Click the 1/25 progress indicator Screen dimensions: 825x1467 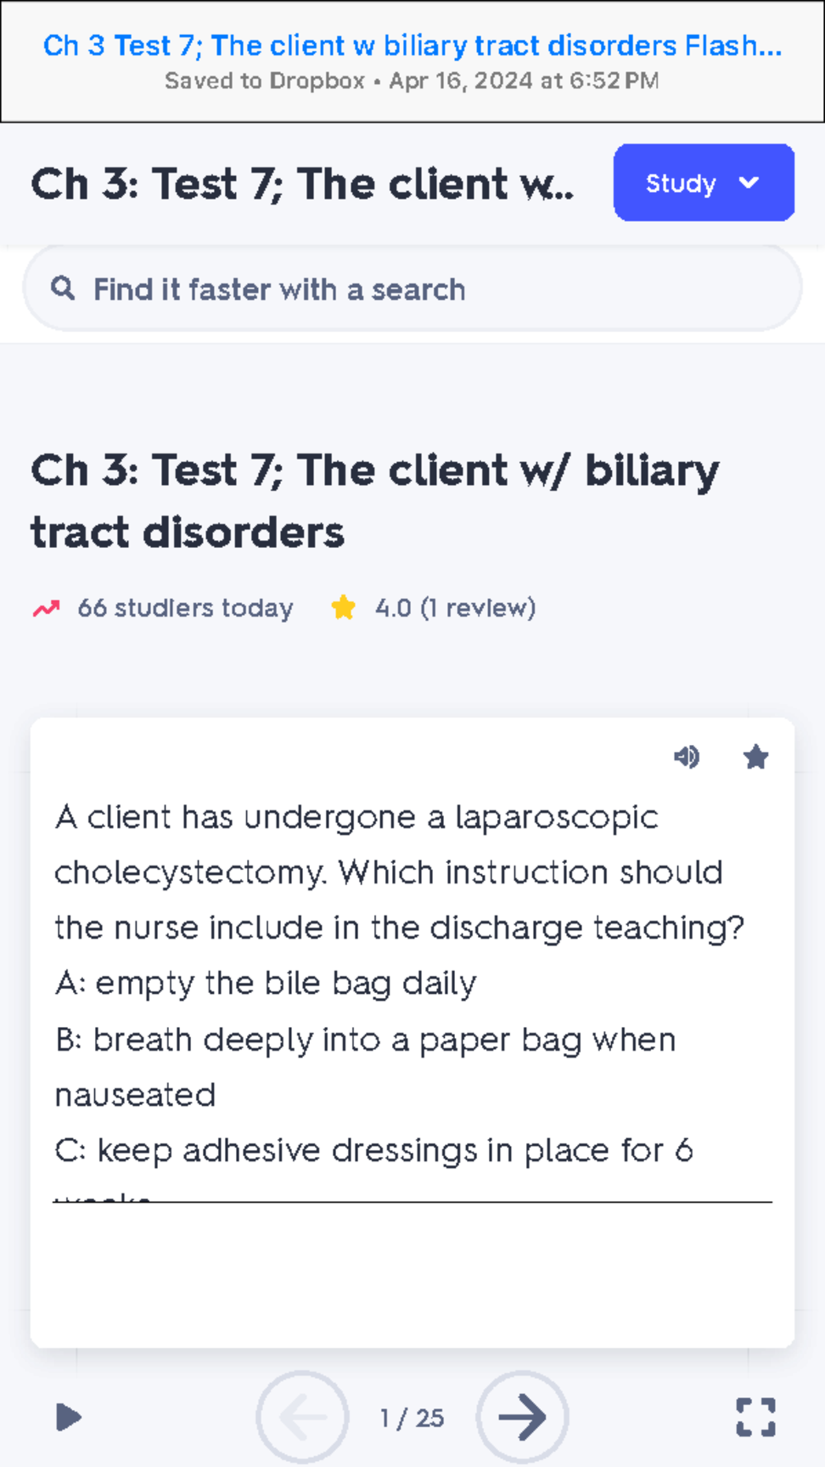(411, 1416)
